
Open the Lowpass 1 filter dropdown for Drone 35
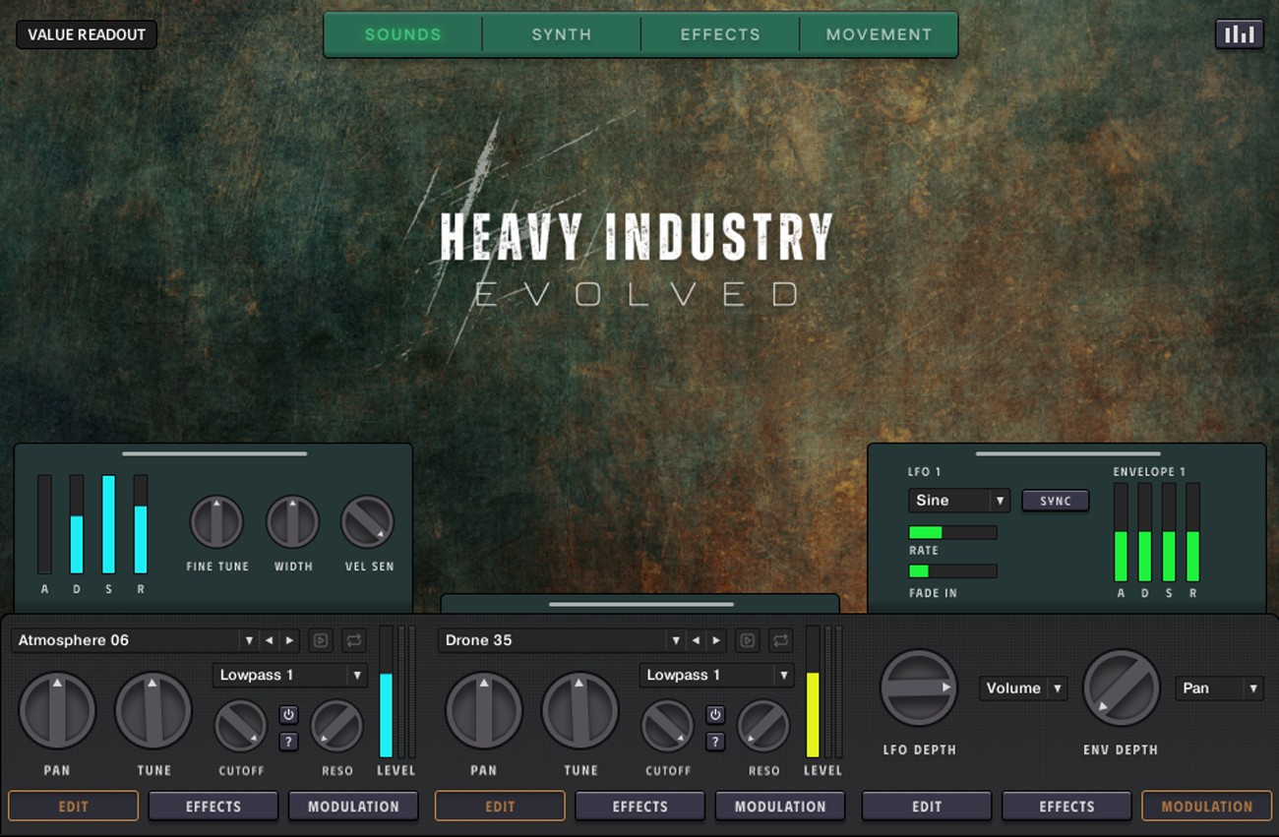715,676
